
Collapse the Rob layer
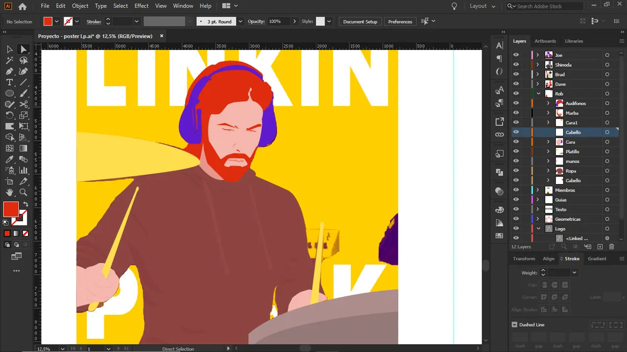pos(538,94)
